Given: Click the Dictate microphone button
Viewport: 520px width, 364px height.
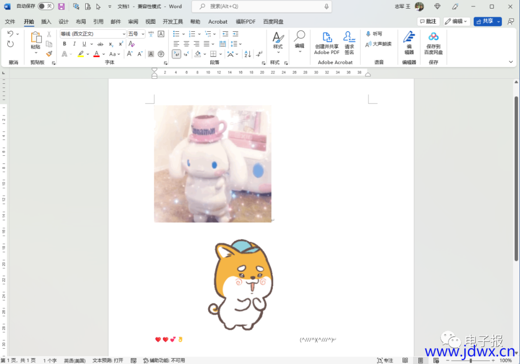Looking at the screenshot, I should pos(374,34).
